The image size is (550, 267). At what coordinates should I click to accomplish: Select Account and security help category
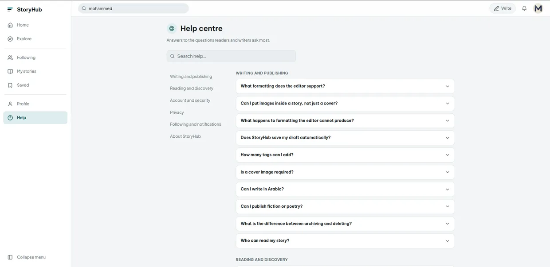pyautogui.click(x=190, y=101)
